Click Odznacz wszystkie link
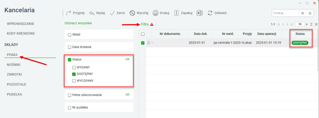The height and width of the screenshot is (118, 319). tap(78, 23)
